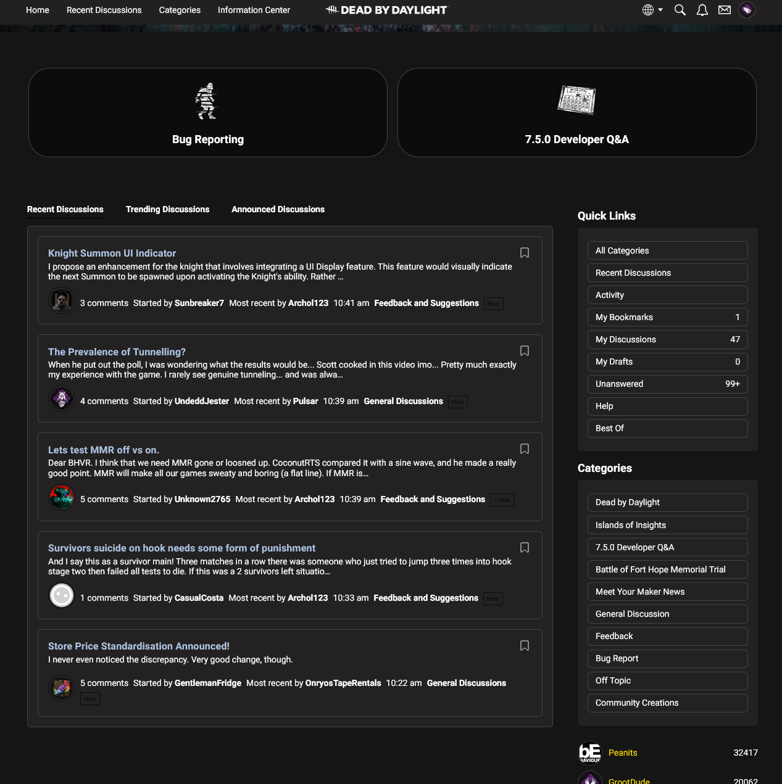Open Unknown2765's avatar
This screenshot has height=784, width=782.
click(x=62, y=497)
